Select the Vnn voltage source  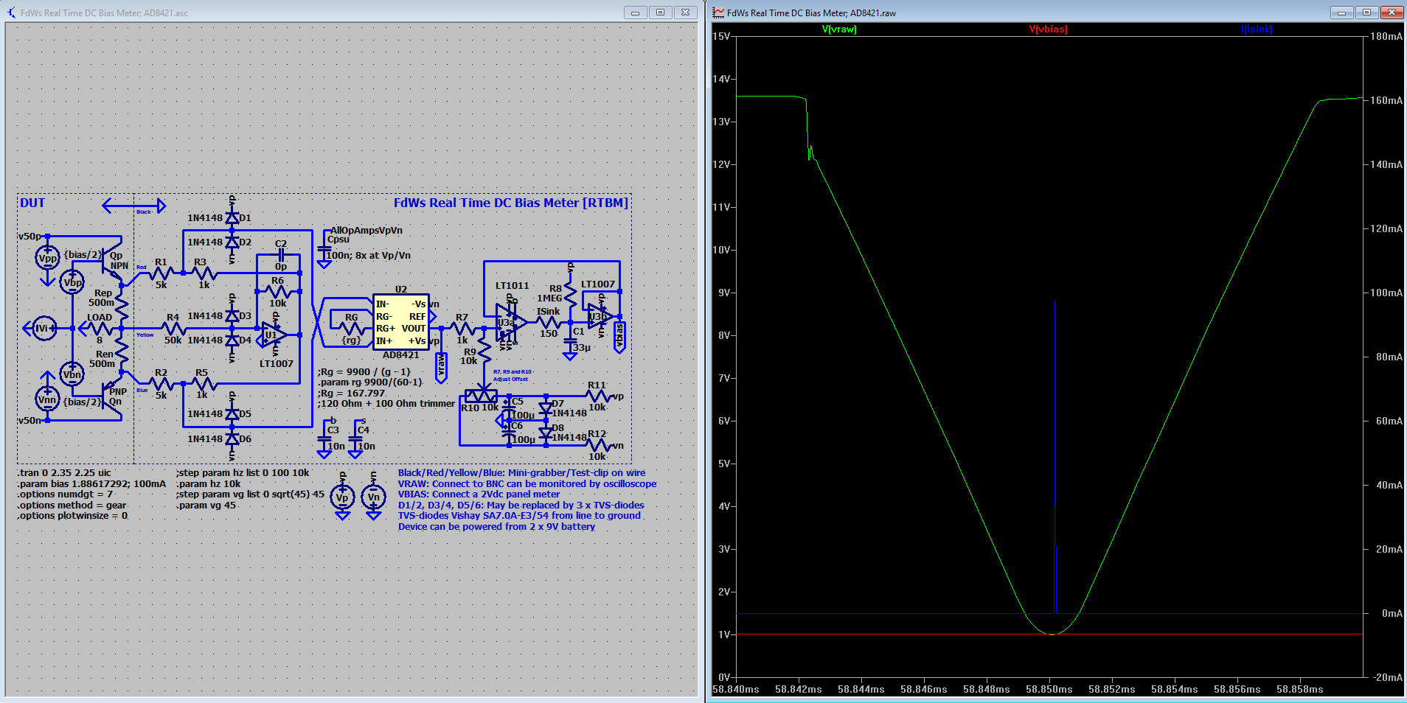(47, 399)
